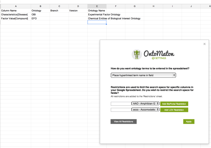This screenshot has width=211, height=148.
Task: Select column A header
Action: tap(16, 6)
